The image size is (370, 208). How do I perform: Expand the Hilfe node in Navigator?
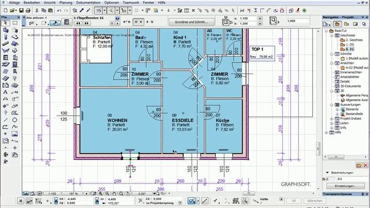click(326, 132)
